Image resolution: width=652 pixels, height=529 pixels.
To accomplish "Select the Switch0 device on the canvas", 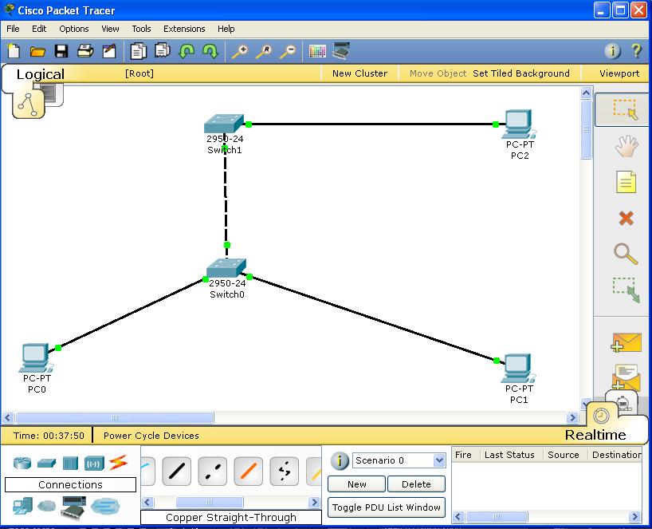I will tap(226, 268).
